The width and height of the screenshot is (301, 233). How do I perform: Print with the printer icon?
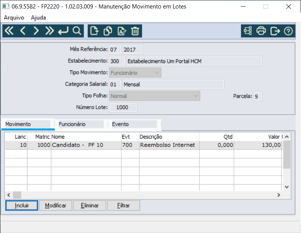pyautogui.click(x=261, y=31)
